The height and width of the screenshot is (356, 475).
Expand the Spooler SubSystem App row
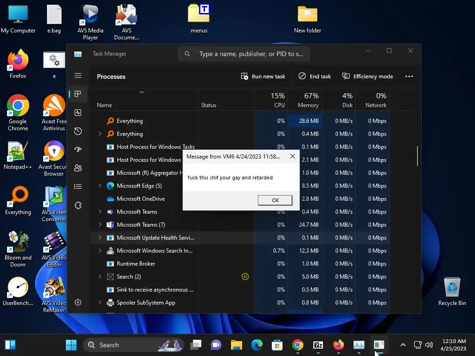point(100,302)
